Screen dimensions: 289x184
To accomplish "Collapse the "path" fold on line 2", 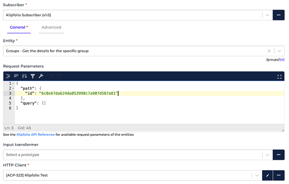I will click(x=13, y=88).
